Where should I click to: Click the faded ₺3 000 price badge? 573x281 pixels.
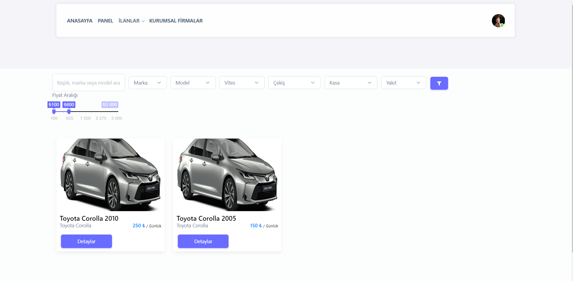[109, 104]
